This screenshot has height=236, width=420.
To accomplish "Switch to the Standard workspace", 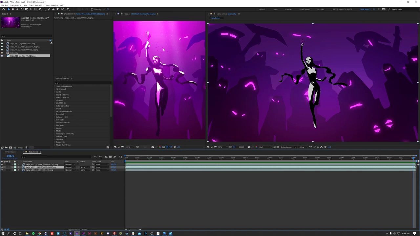I will (x=288, y=9).
